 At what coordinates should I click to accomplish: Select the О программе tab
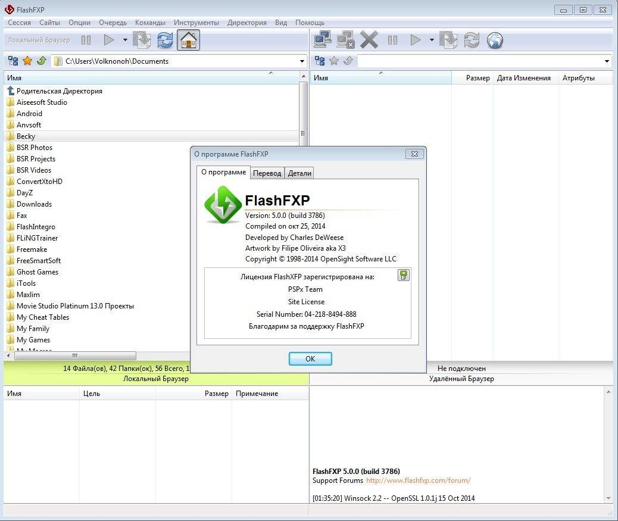pyautogui.click(x=223, y=172)
